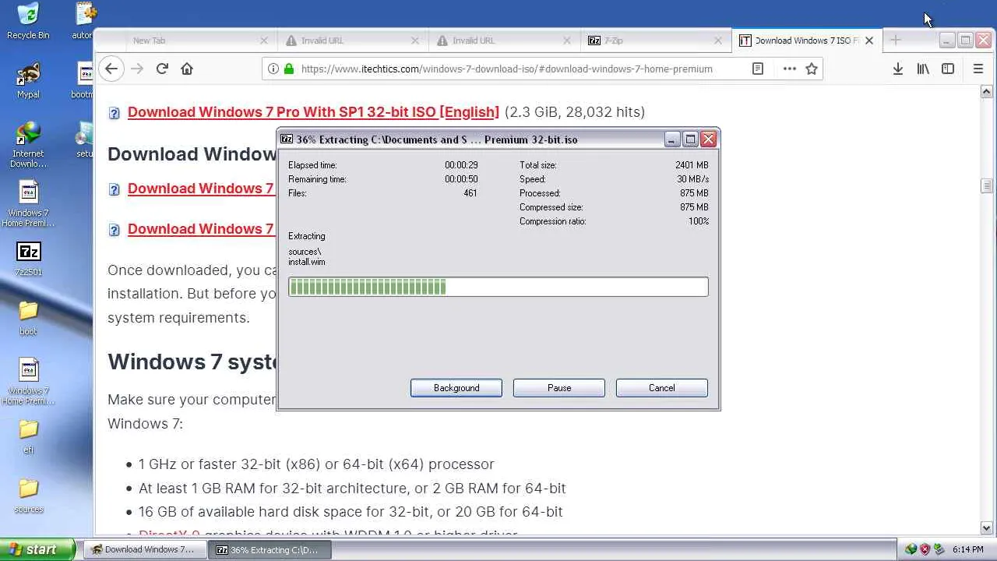Screen dimensions: 997x561
Task: Launch the Mypal browser desktop shortcut
Action: click(x=28, y=80)
